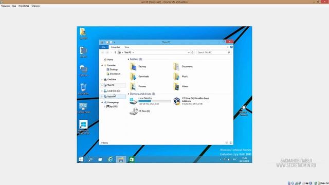Expand the OneDrive tree node
329x185 pixels.
point(102,80)
